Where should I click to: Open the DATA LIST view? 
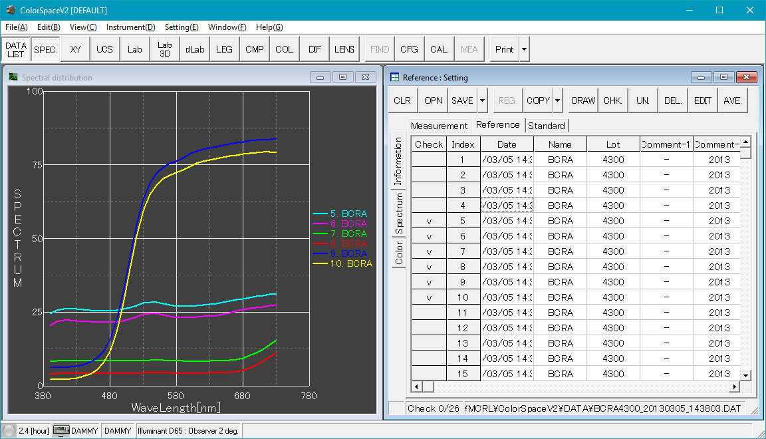(16, 49)
